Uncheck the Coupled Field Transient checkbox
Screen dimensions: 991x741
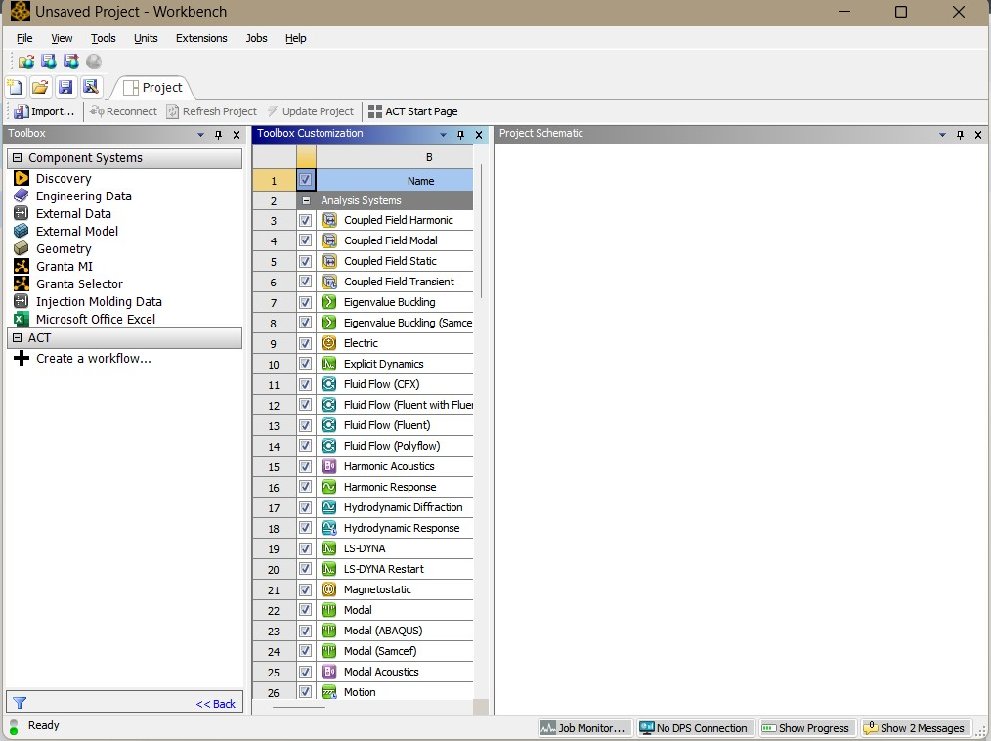click(x=305, y=282)
